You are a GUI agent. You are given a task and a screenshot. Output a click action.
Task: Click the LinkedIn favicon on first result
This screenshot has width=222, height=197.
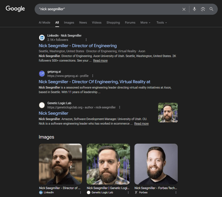click(x=42, y=38)
